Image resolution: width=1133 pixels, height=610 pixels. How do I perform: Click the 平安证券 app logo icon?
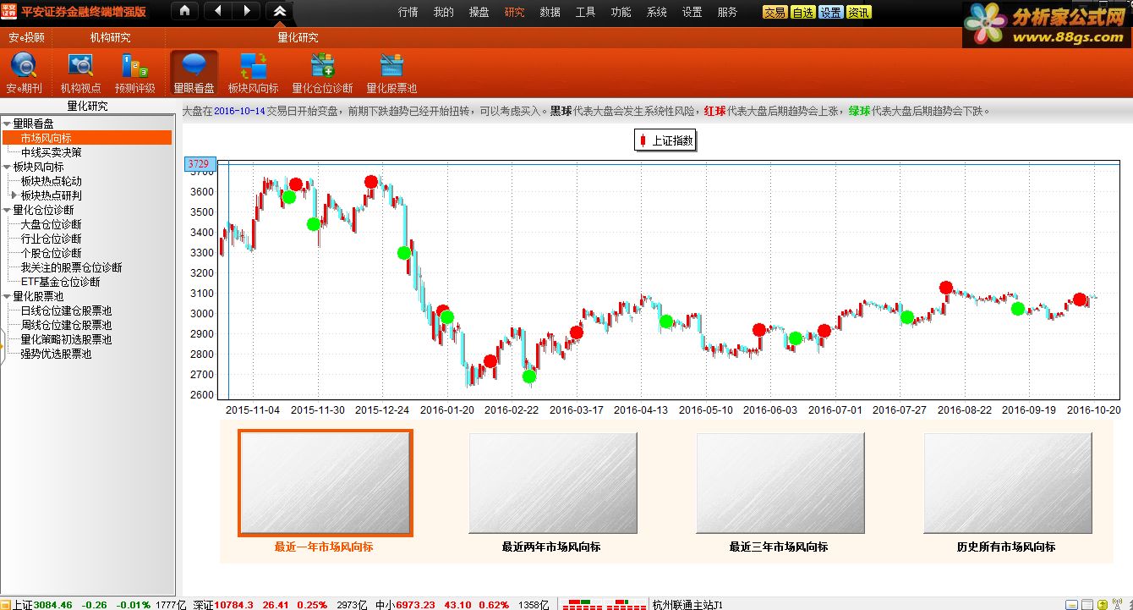pos(9,11)
